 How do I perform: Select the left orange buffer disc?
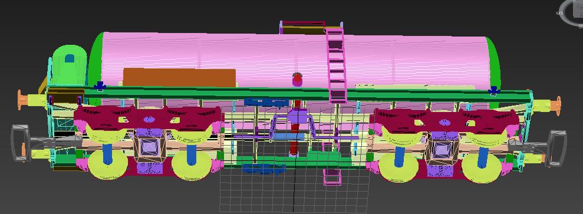(x=22, y=100)
